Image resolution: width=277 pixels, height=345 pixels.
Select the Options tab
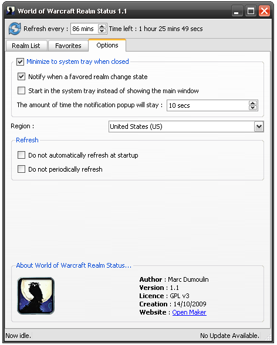pos(107,45)
